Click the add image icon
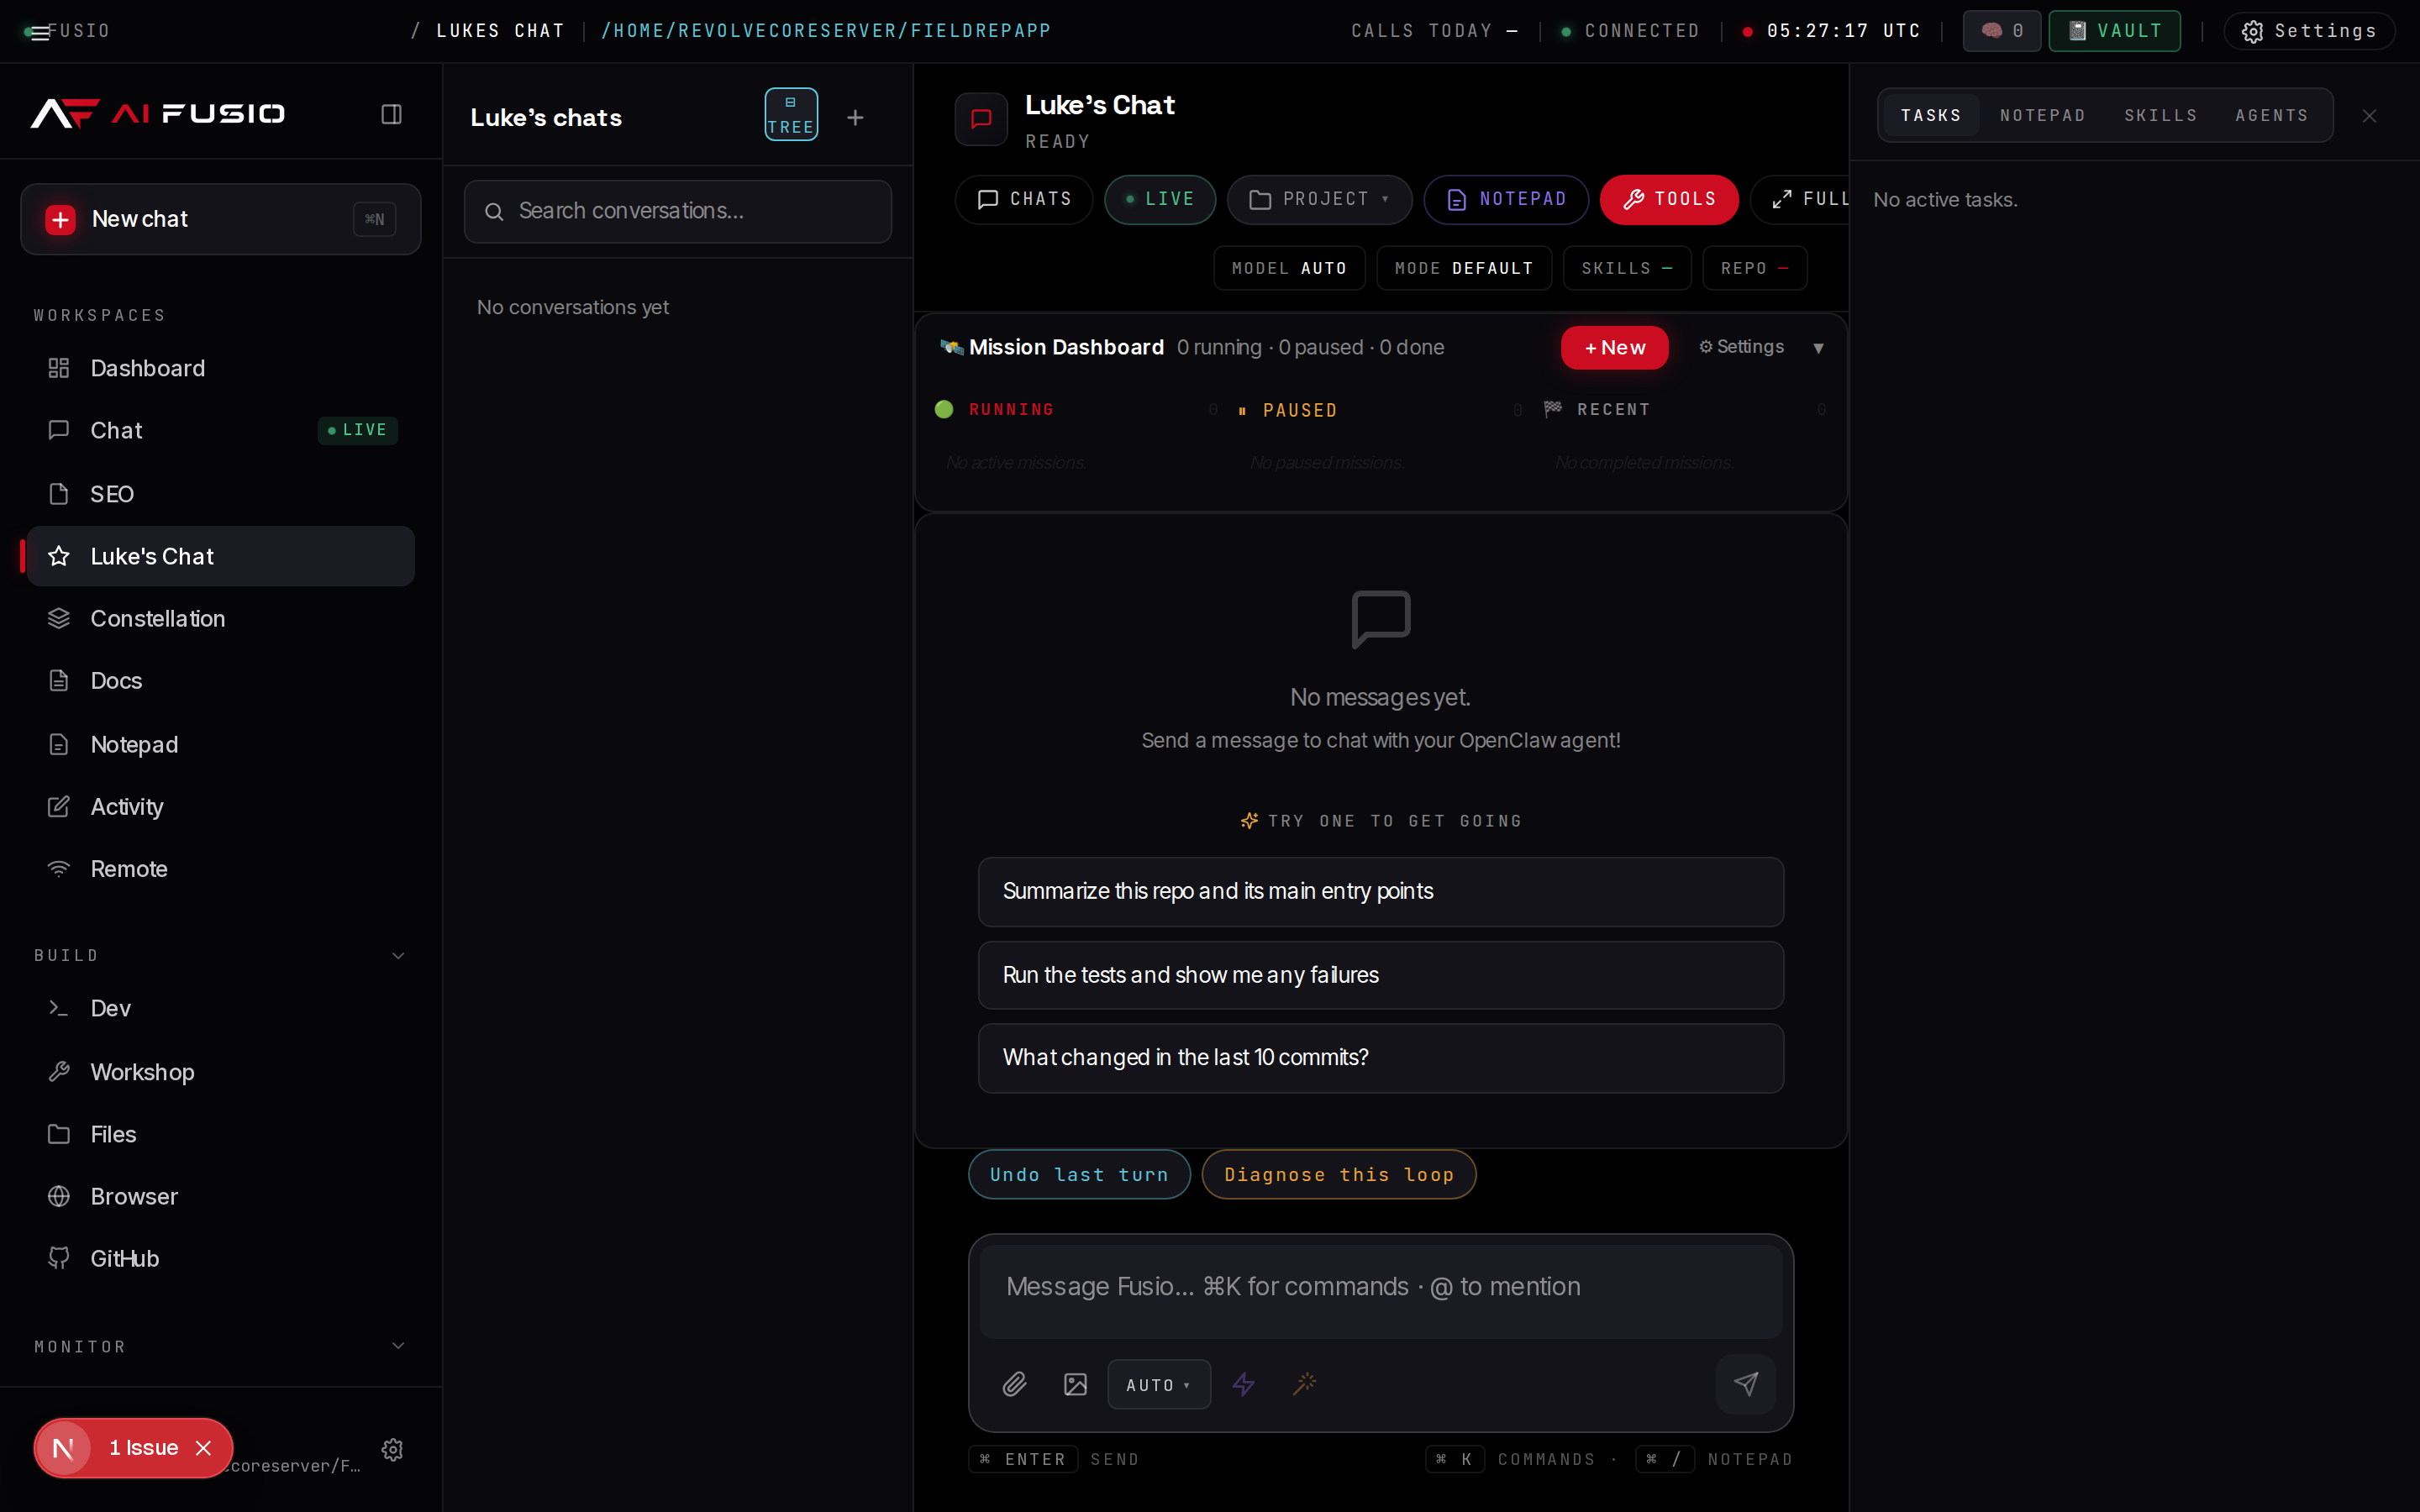Viewport: 2420px width, 1512px height. (x=1075, y=1384)
